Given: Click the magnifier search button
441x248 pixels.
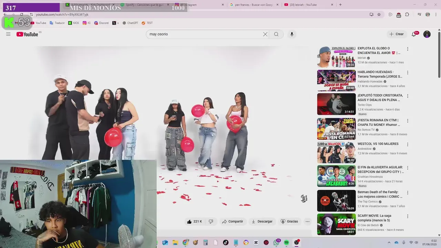Looking at the screenshot, I should click(x=276, y=34).
